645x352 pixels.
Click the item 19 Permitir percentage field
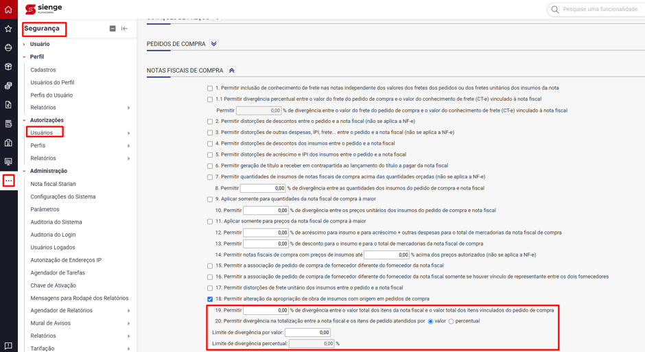[x=266, y=310]
